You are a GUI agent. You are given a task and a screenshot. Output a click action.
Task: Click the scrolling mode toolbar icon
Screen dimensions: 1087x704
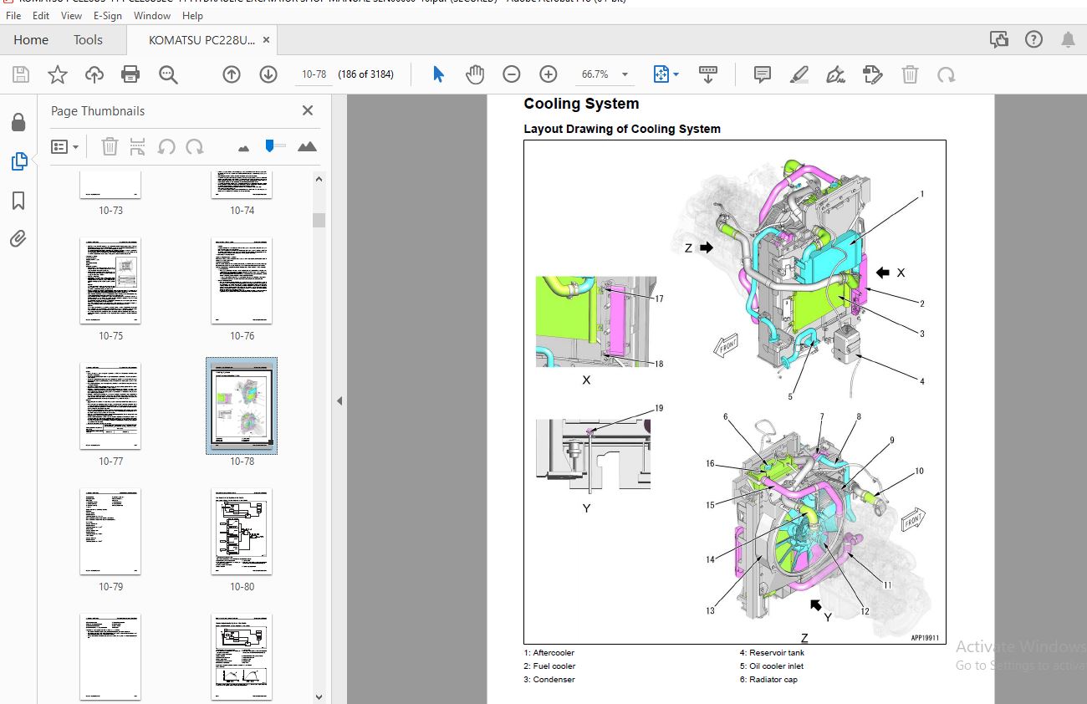coord(708,75)
